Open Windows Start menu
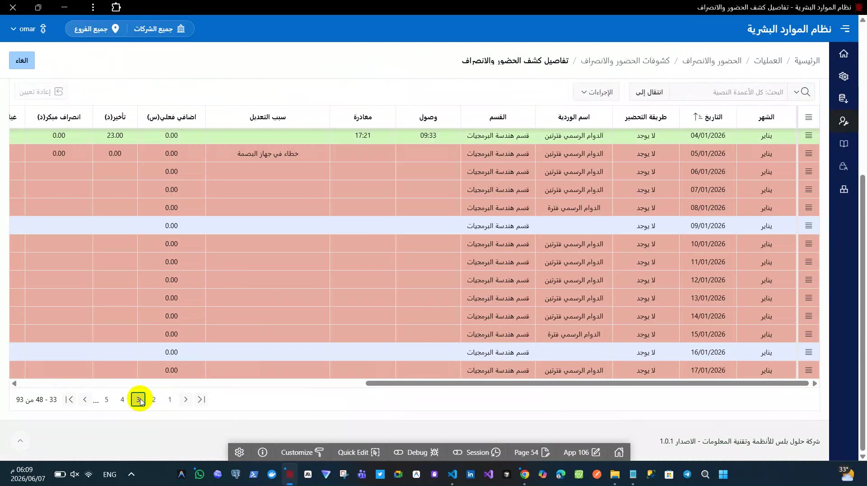 [x=723, y=474]
